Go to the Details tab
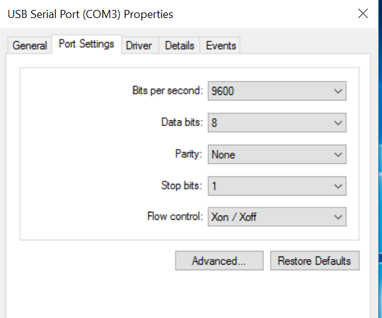382x318 pixels. (x=180, y=45)
